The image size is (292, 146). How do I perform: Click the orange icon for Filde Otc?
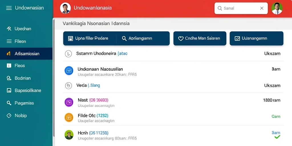(69, 117)
